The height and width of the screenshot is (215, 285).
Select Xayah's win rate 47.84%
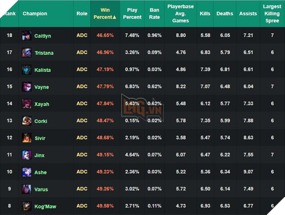coord(105,104)
